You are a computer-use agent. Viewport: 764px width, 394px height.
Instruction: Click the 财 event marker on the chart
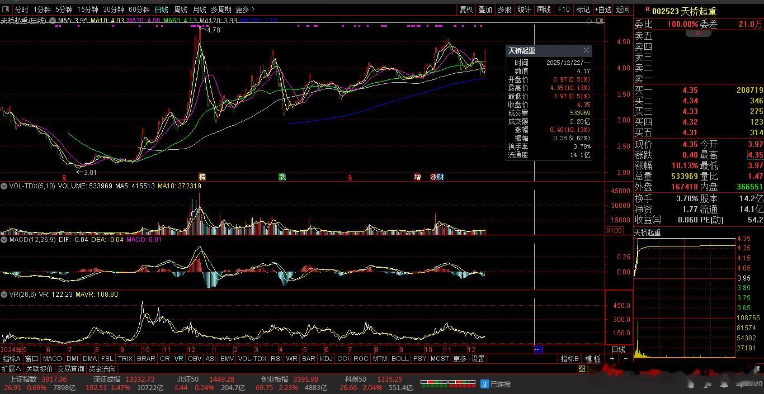(x=440, y=177)
